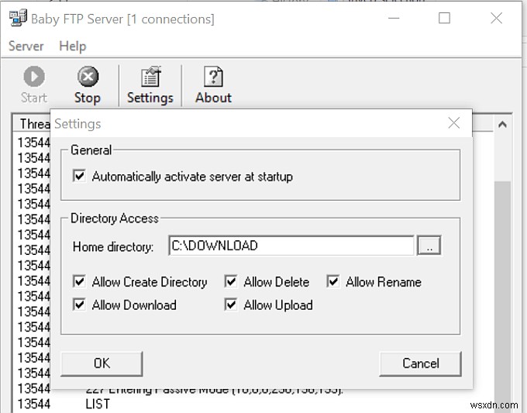Uncheck the Allow Download option

pyautogui.click(x=79, y=305)
